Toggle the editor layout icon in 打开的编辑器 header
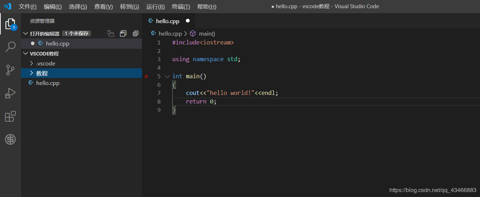 [x=111, y=33]
